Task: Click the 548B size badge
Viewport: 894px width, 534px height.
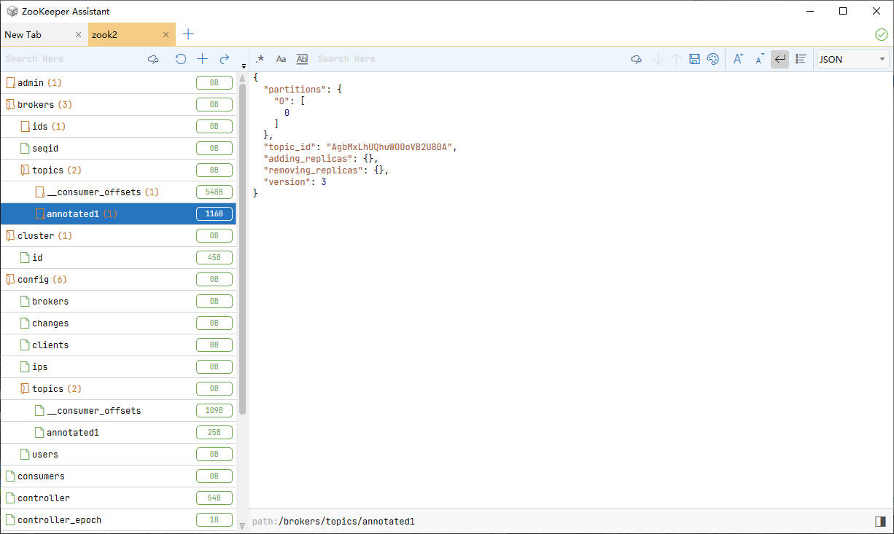Action: pyautogui.click(x=214, y=192)
